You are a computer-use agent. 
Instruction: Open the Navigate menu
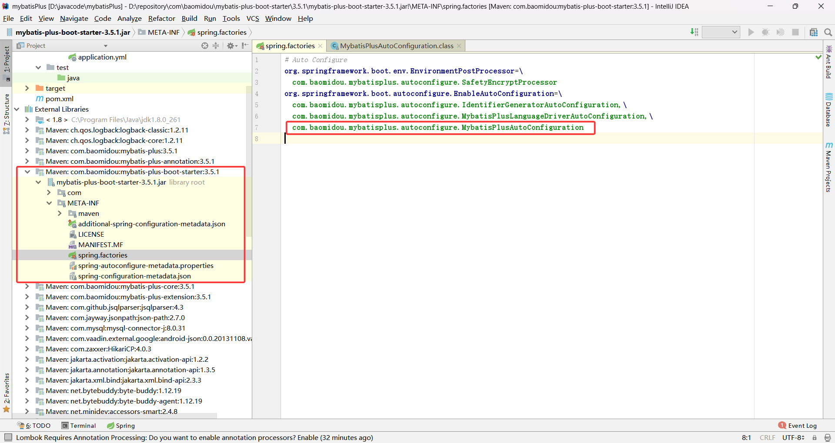[74, 18]
